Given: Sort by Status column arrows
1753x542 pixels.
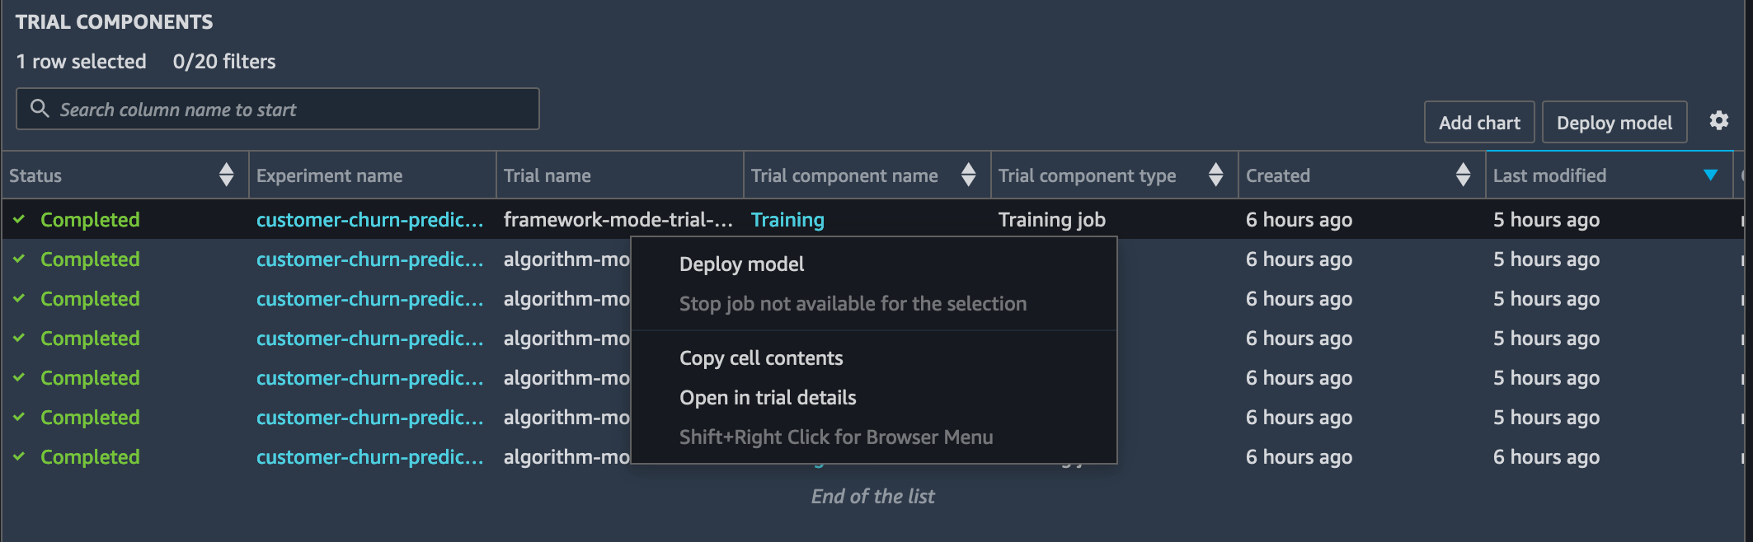Looking at the screenshot, I should click(x=226, y=175).
